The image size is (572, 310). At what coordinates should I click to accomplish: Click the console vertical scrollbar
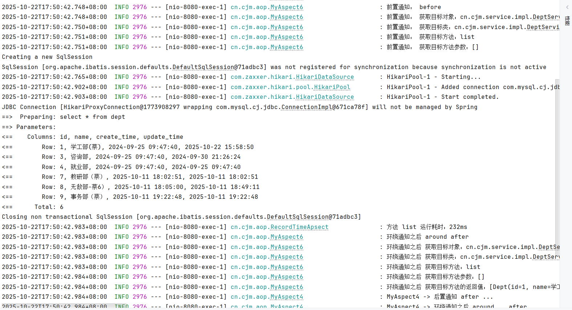tap(557, 153)
